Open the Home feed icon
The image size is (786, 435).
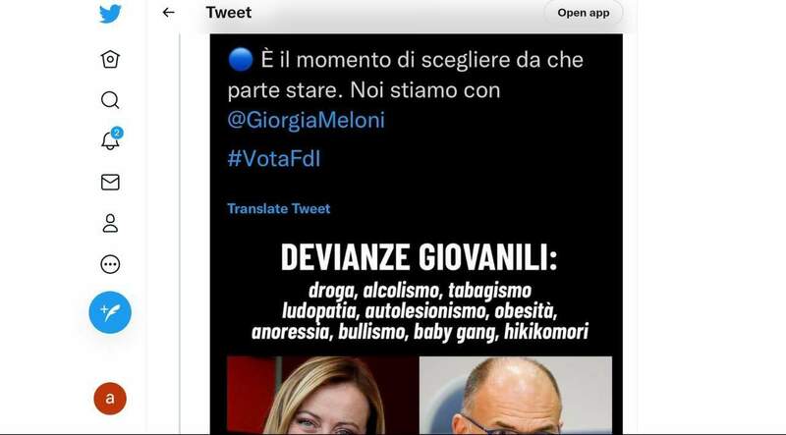click(x=110, y=59)
